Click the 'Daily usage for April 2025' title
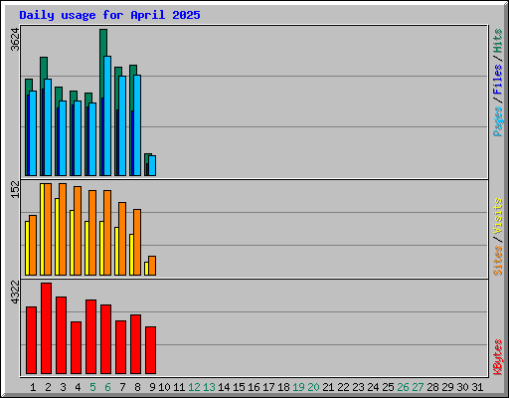Viewport: 509px width, 398px height. 109,15
